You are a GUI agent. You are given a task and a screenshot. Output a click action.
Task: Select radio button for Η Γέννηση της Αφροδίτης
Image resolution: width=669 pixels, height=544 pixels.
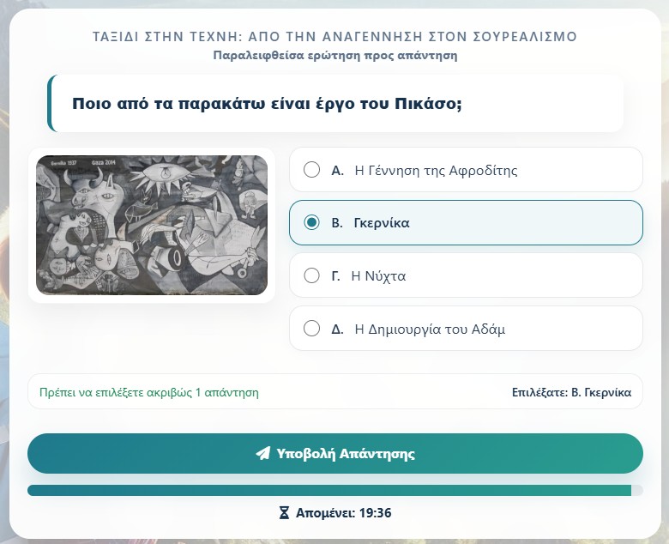pos(311,170)
